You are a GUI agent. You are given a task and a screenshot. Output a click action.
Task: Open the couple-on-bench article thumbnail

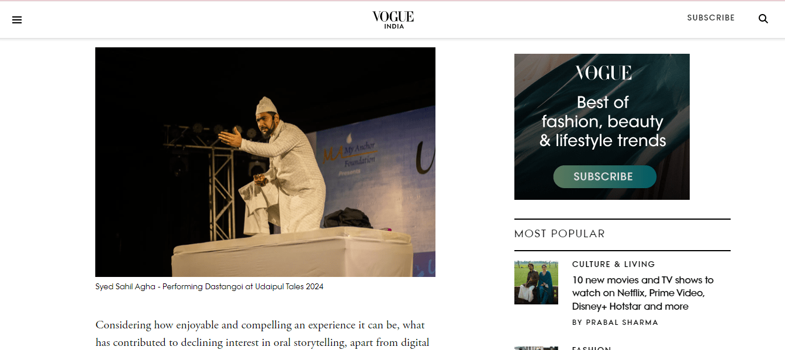(536, 282)
